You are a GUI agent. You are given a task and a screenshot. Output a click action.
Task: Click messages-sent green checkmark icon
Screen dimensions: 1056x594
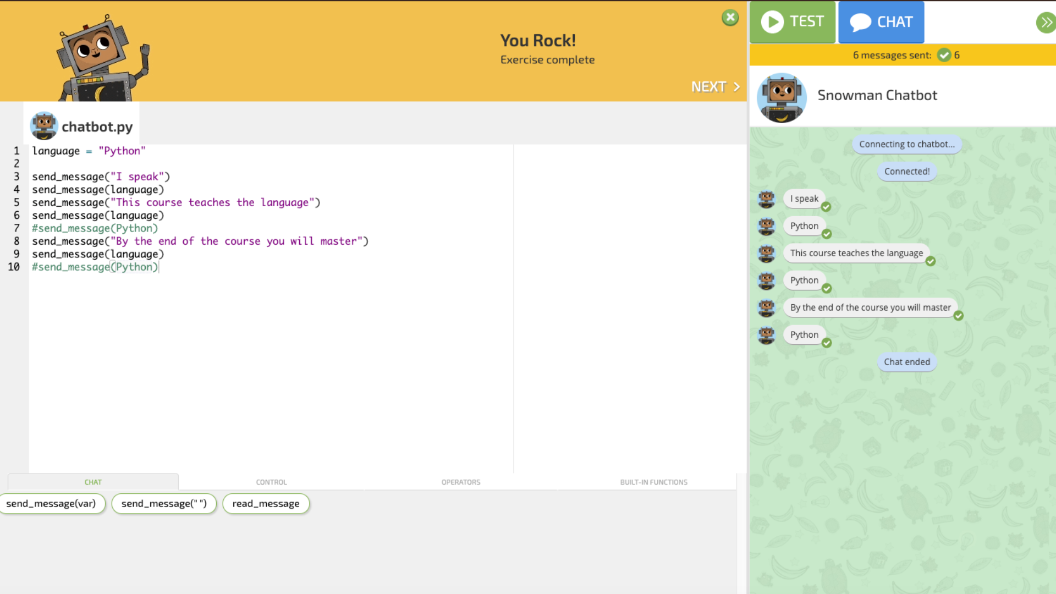click(x=944, y=55)
